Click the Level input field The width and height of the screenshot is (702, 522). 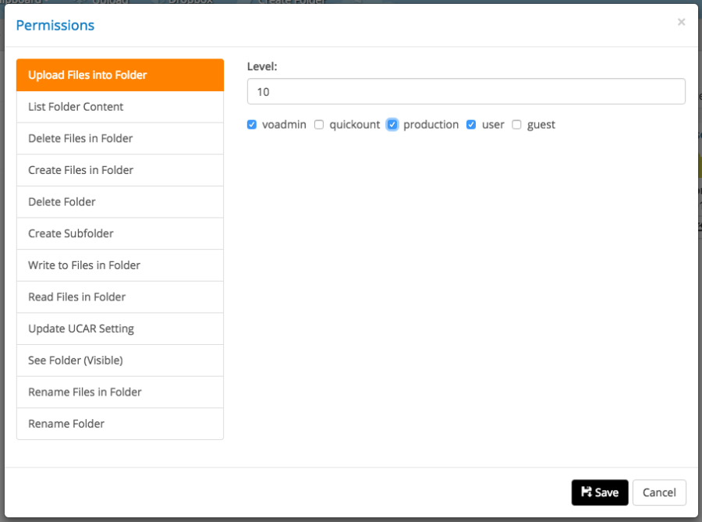(x=466, y=91)
